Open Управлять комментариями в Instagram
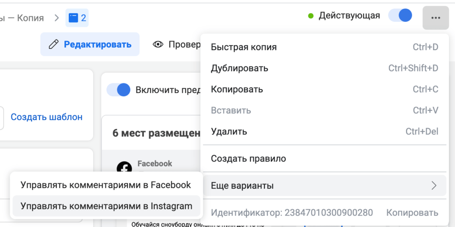The width and height of the screenshot is (455, 227). coord(106,206)
